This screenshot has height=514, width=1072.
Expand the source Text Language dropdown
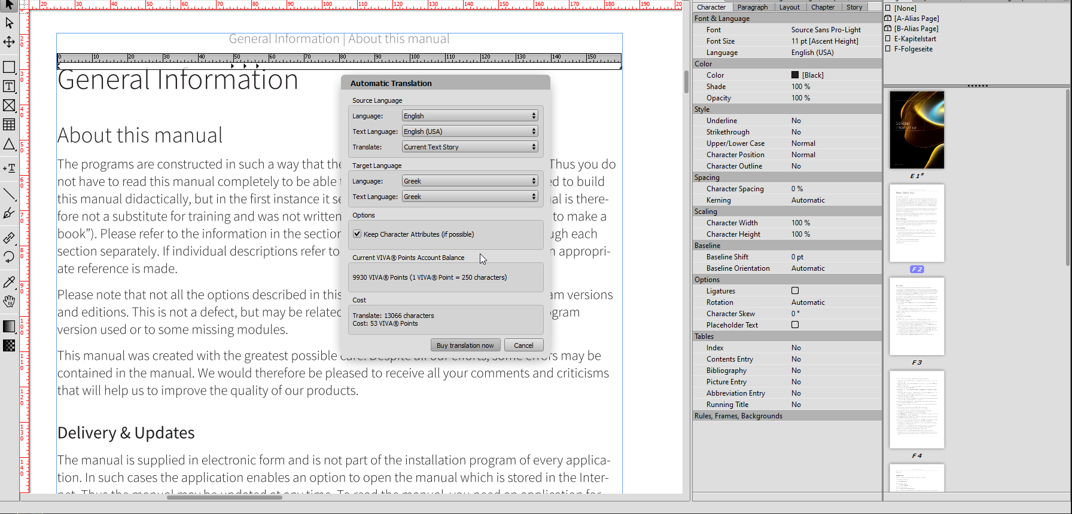[470, 131]
